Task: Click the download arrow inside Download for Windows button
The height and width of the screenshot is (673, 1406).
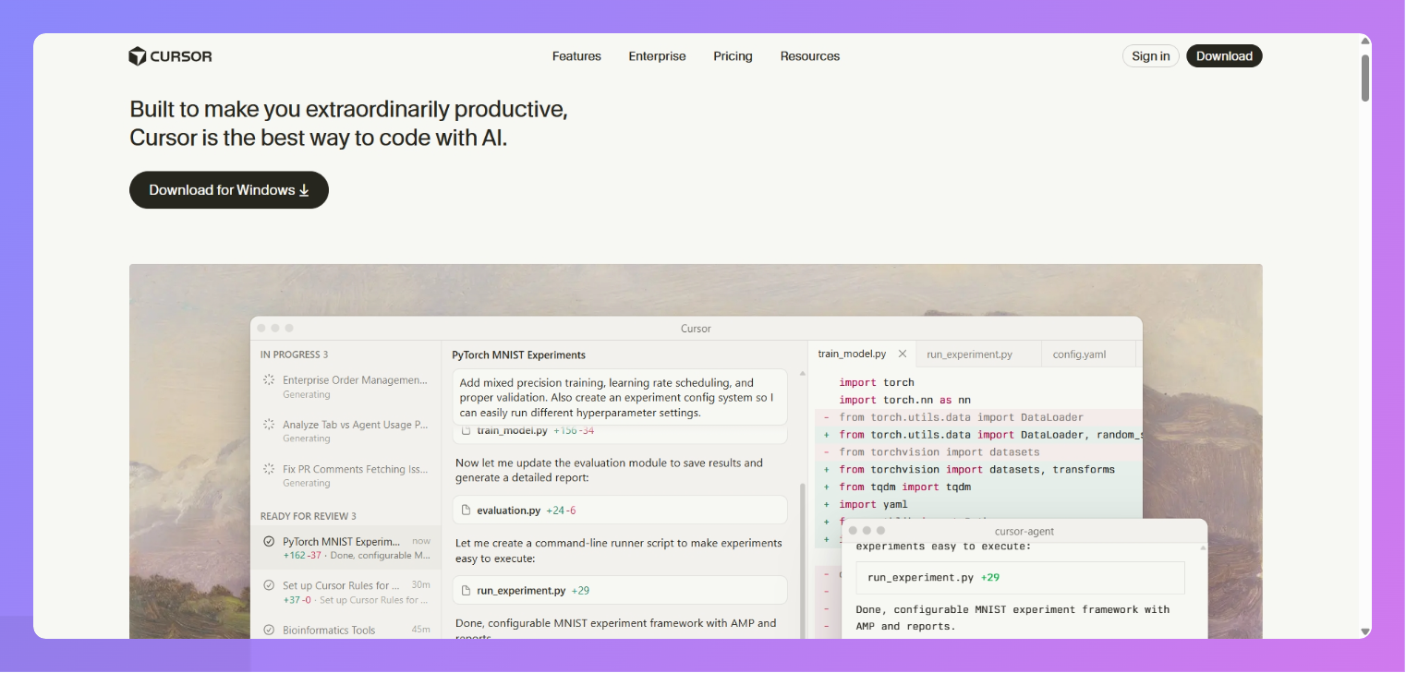Action: [304, 189]
